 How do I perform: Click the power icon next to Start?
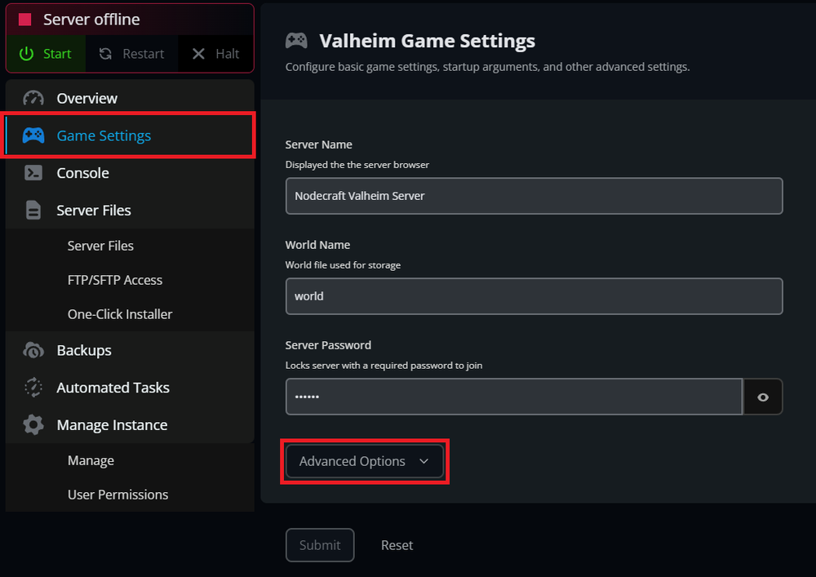[28, 54]
